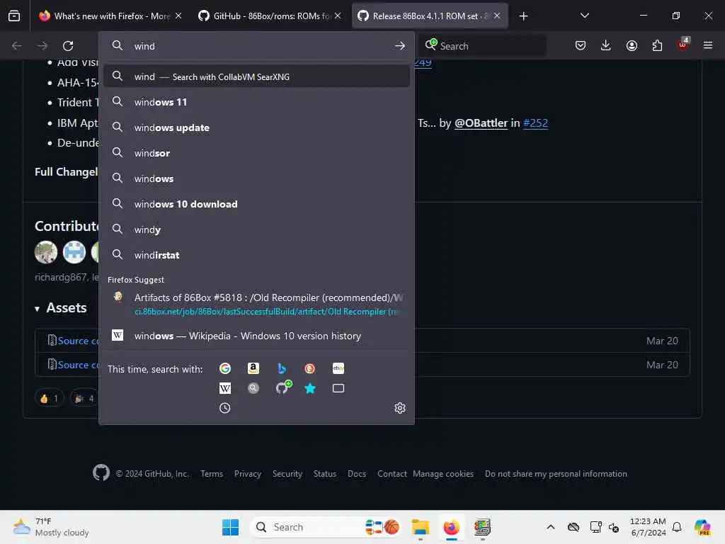Open Firefox View button
The width and height of the screenshot is (725, 544).
(x=14, y=16)
